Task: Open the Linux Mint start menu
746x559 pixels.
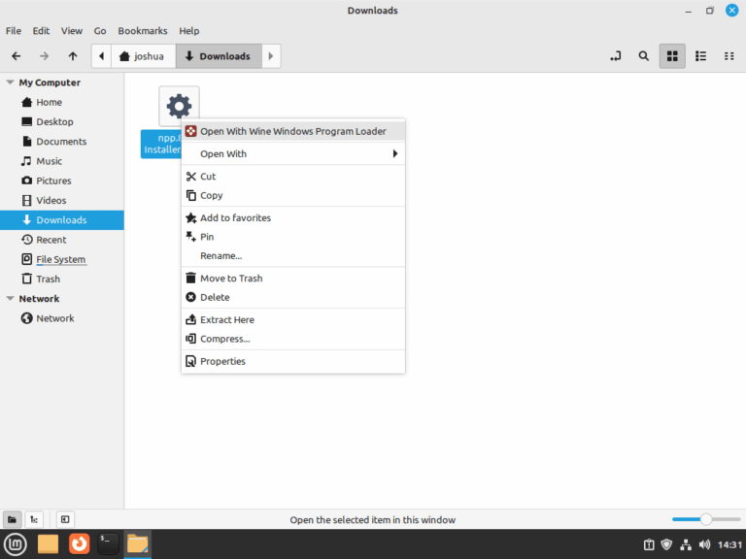Action: [16, 543]
